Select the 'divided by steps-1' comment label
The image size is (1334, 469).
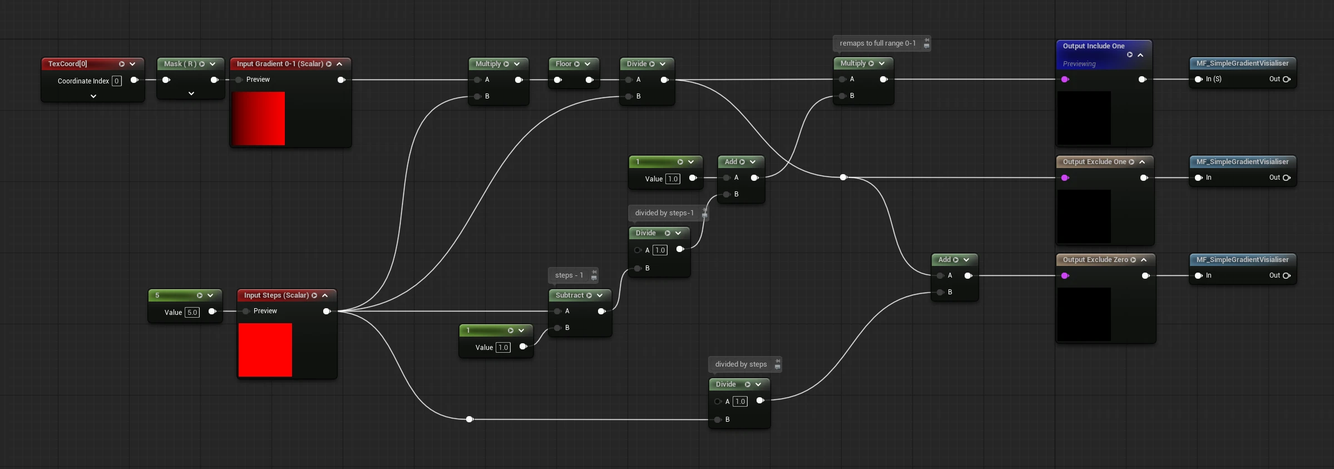coord(664,213)
